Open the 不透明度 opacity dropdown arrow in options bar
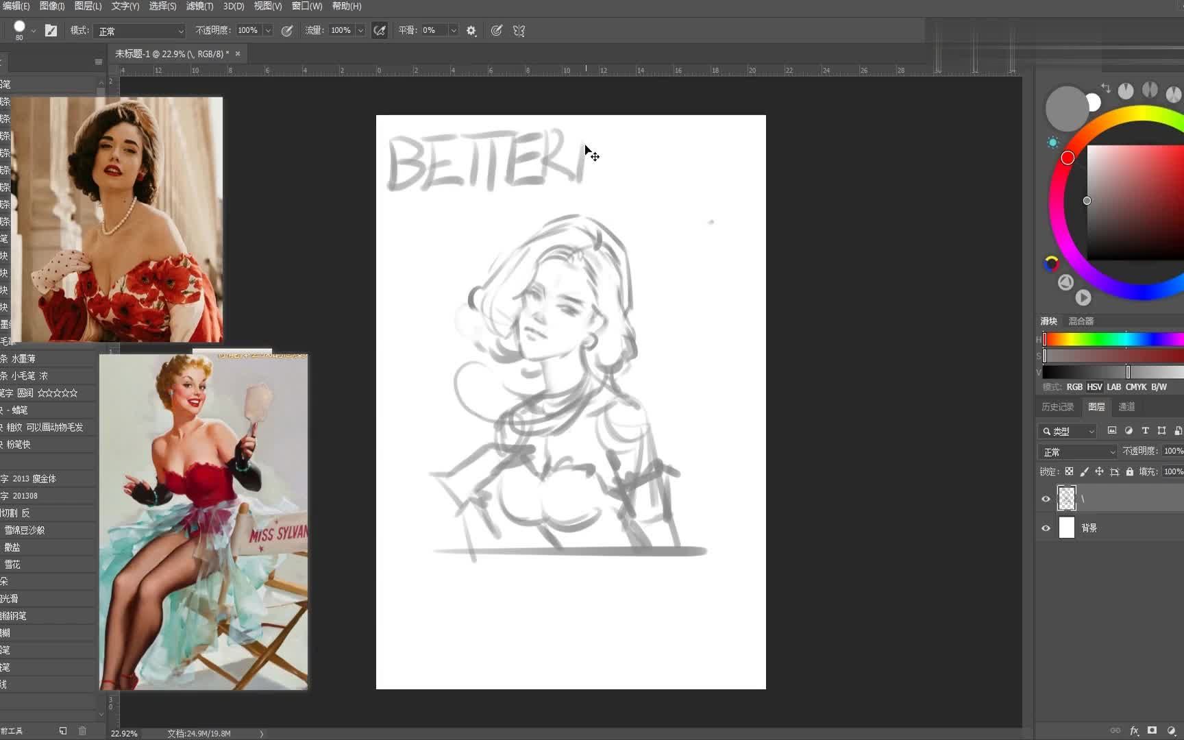Screen dimensions: 1184x740 coord(268,30)
